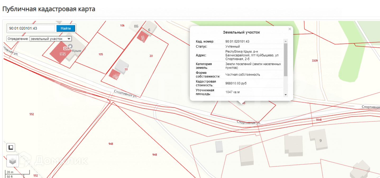380x178 pixels.
Task: Click parcel label 106
Action: pos(122,25)
